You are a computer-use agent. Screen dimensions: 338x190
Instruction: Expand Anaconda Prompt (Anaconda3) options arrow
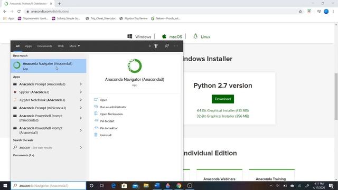(x=81, y=84)
